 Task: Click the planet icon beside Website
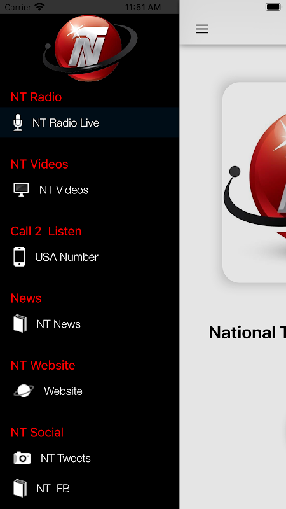pos(24,391)
